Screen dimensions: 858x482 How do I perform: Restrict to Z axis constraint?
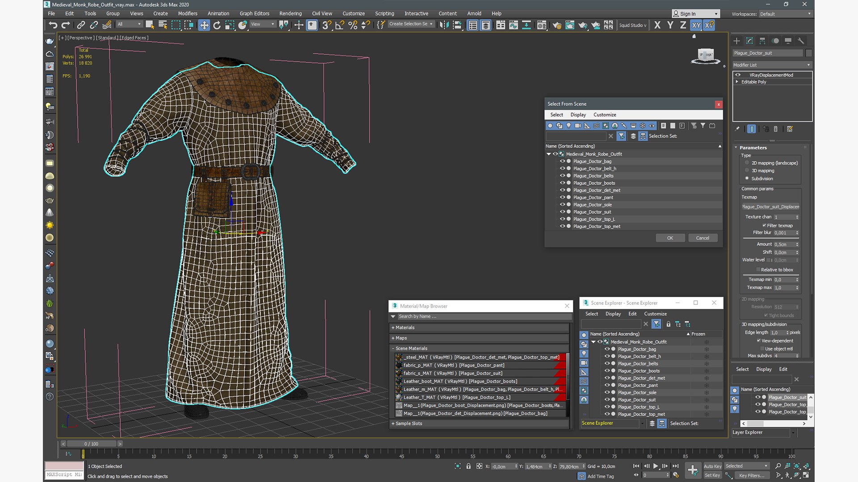[683, 25]
